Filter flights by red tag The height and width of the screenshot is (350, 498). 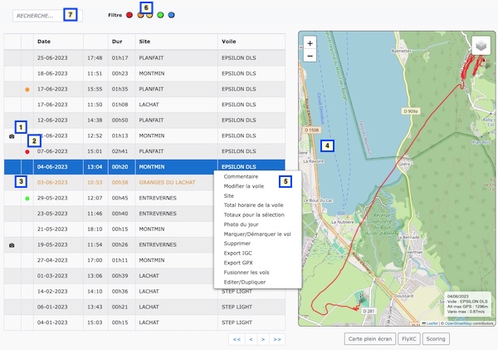(x=129, y=15)
